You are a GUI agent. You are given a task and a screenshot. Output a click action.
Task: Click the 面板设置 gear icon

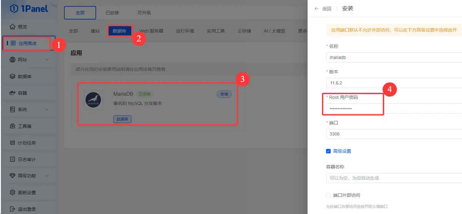(x=12, y=193)
